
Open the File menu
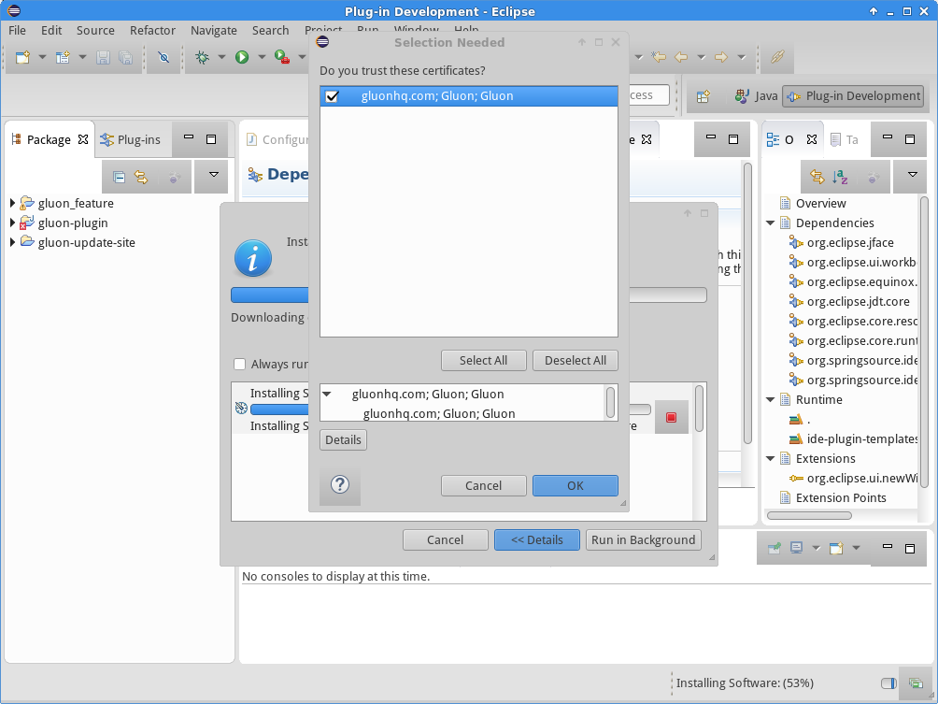tap(17, 31)
